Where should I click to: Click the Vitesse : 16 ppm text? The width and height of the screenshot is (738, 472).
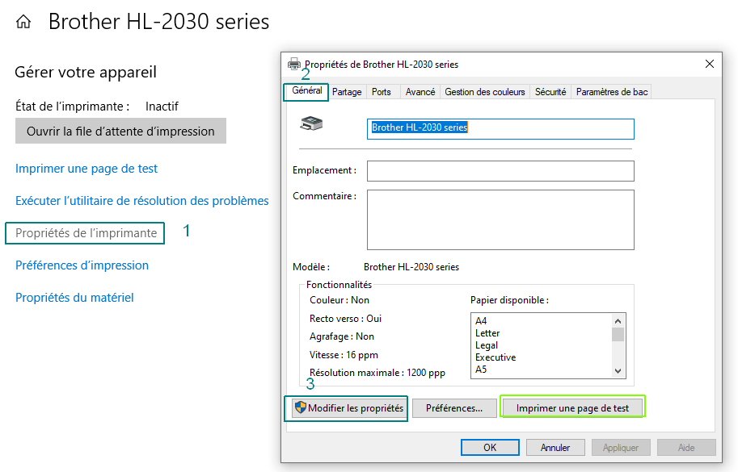pos(344,355)
